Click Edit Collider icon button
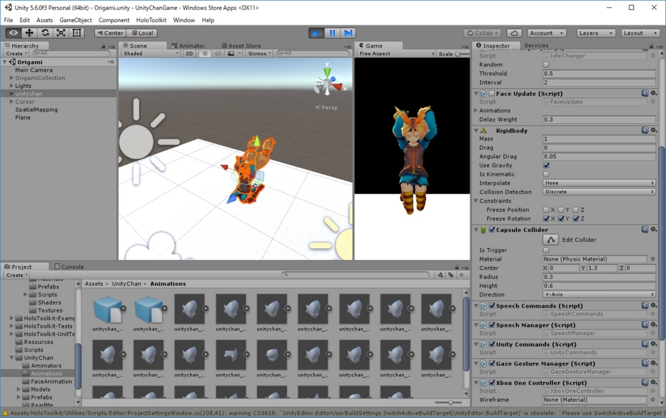Viewport: 666px width, 418px height. click(x=550, y=240)
